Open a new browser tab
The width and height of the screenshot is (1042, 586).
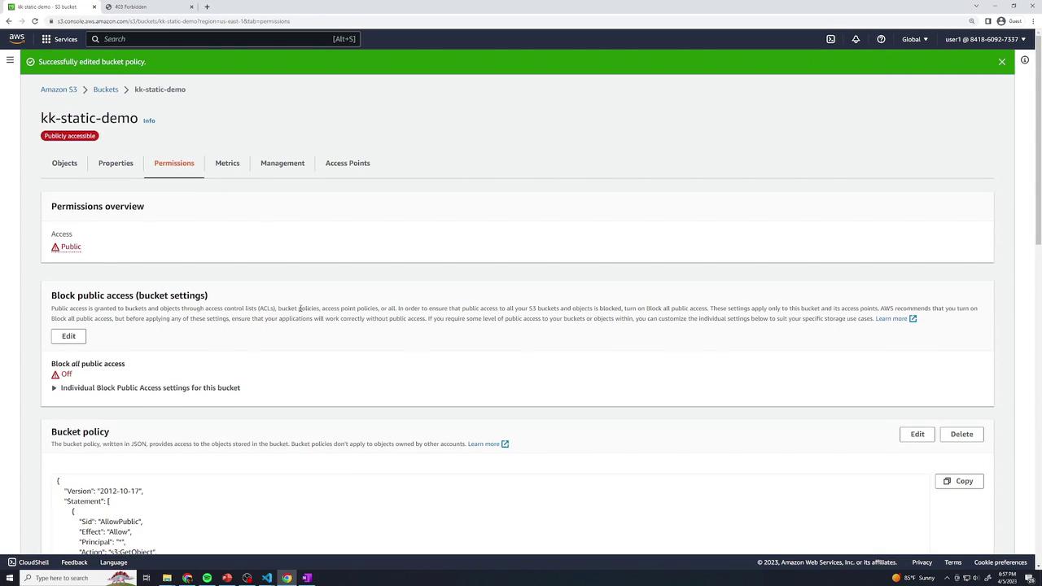pyautogui.click(x=207, y=7)
